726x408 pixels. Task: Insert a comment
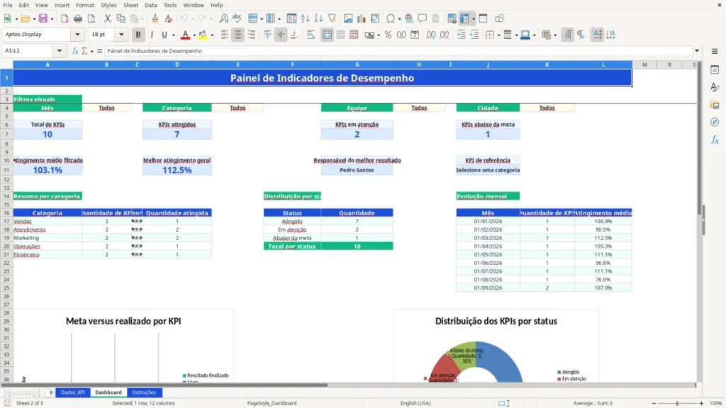pyautogui.click(x=423, y=18)
